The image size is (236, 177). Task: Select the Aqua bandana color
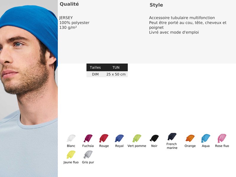tap(206, 138)
